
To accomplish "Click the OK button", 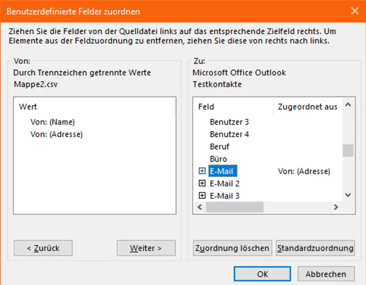I will click(x=262, y=274).
